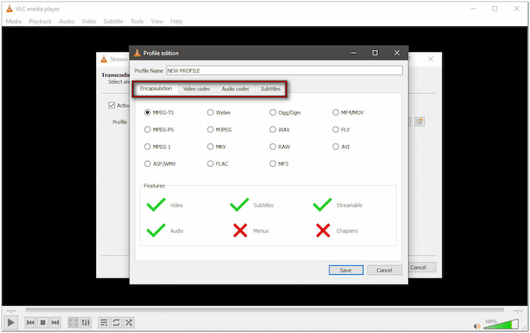Adjust the volume slider
Screen dimensions: 530x333
pyautogui.click(x=501, y=325)
